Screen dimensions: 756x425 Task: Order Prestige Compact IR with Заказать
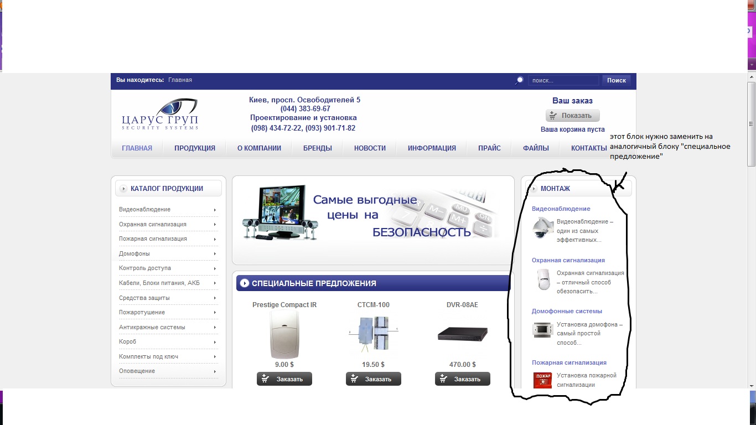[x=284, y=379]
